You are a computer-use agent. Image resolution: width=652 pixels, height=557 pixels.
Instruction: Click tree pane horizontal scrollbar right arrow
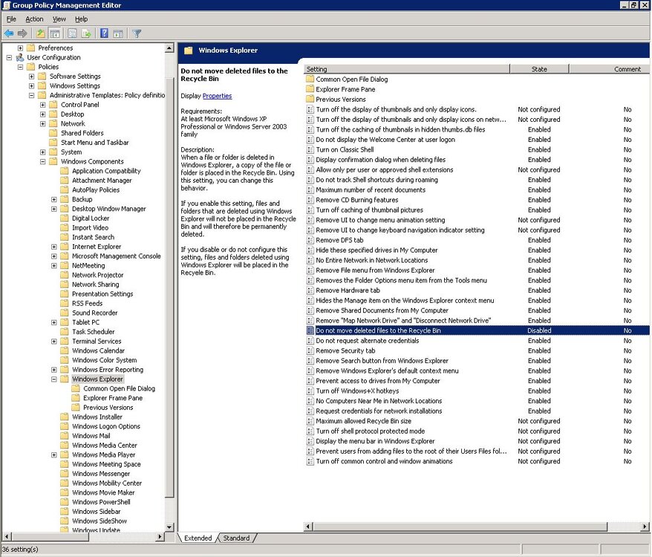(x=160, y=537)
